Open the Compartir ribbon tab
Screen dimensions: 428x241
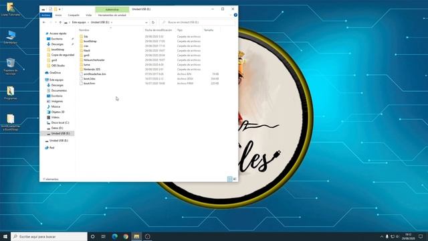click(74, 15)
